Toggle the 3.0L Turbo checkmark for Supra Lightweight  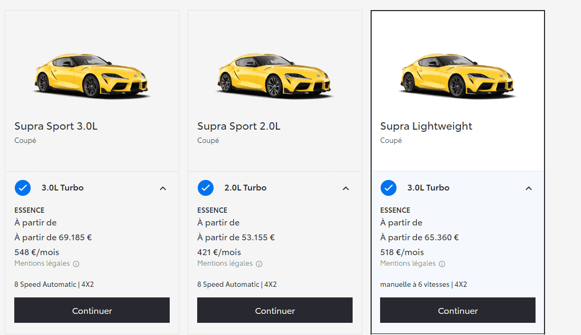coord(389,188)
